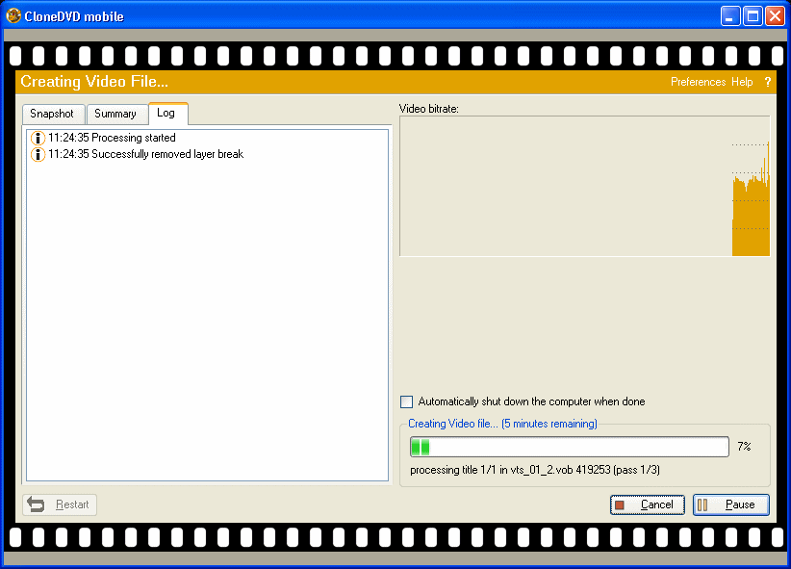This screenshot has height=569, width=791.
Task: Click the 7% progress percentage text
Action: click(744, 447)
